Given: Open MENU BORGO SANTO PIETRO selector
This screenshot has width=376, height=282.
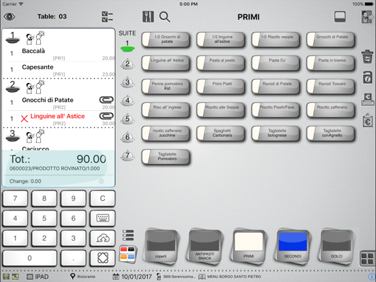Looking at the screenshot, I should pos(230,277).
